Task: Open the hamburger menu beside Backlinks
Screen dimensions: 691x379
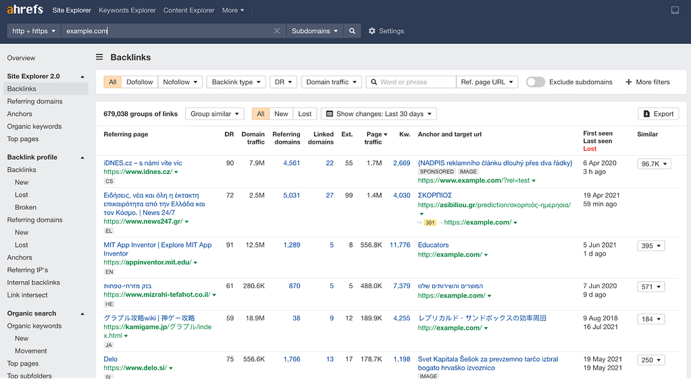Action: 99,57
